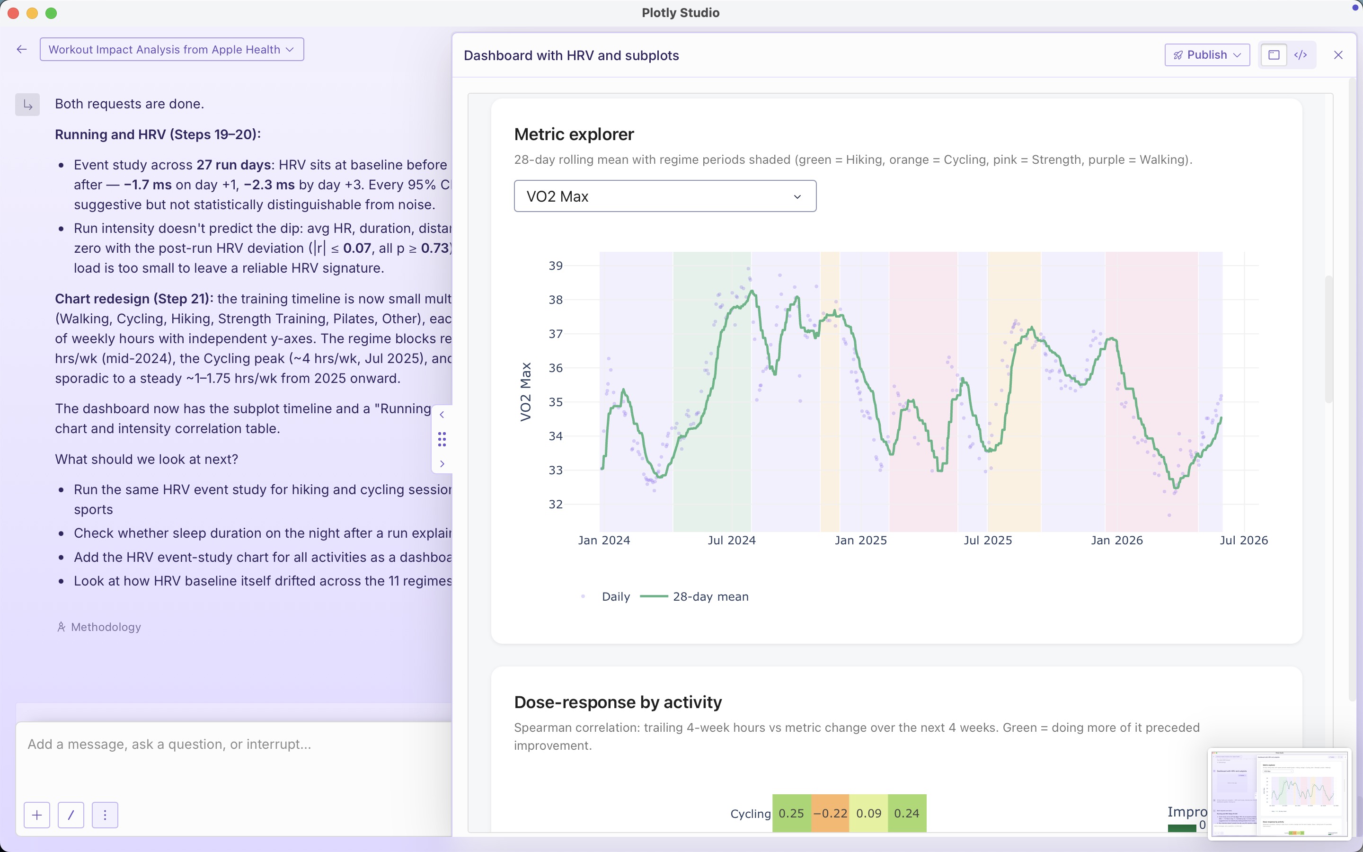
Task: Click the panel divider grip dots
Action: point(442,440)
